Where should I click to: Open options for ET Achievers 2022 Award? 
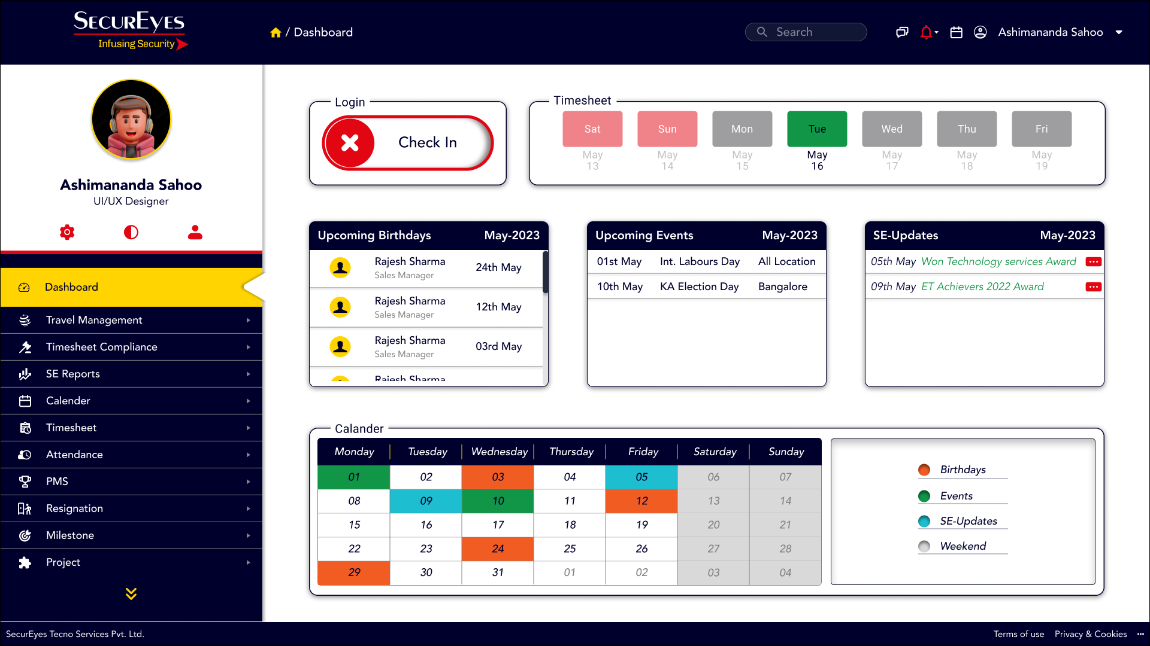(x=1093, y=287)
